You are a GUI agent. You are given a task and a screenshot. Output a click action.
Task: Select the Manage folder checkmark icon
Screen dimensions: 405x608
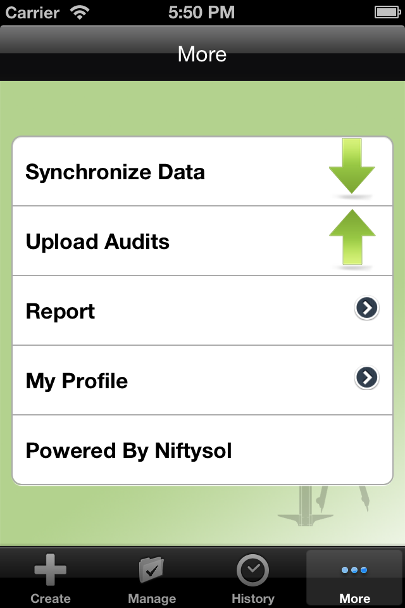coord(151,570)
